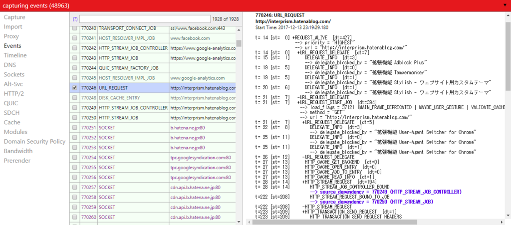511x225 pixels.
Task: Open the Sockets section
Action: click(x=14, y=74)
